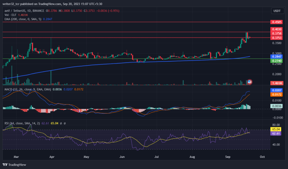Click the TradingView logo

pyautogui.click(x=5, y=165)
